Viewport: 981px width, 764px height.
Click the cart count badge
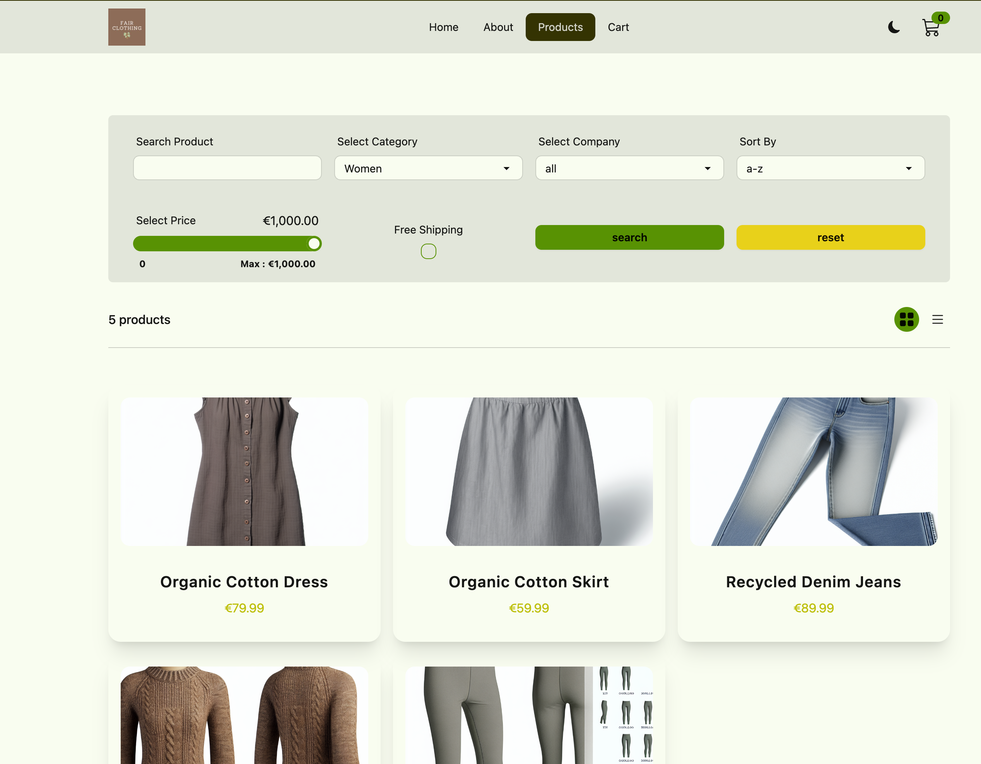click(940, 18)
